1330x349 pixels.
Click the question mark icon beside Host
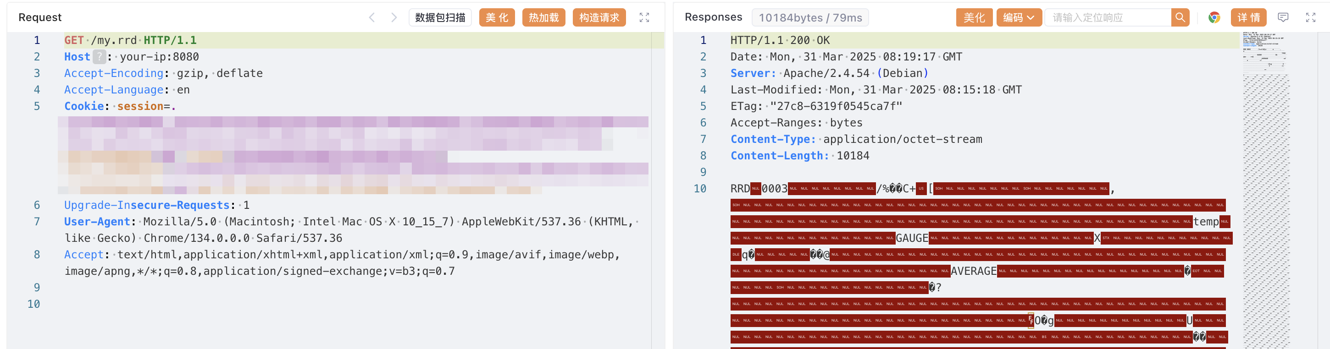coord(99,57)
